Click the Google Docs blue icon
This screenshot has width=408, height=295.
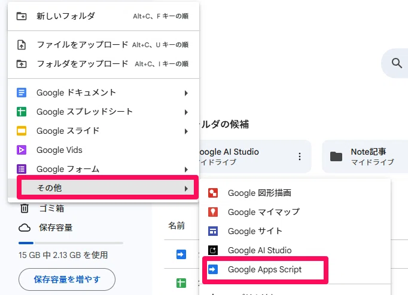point(22,93)
